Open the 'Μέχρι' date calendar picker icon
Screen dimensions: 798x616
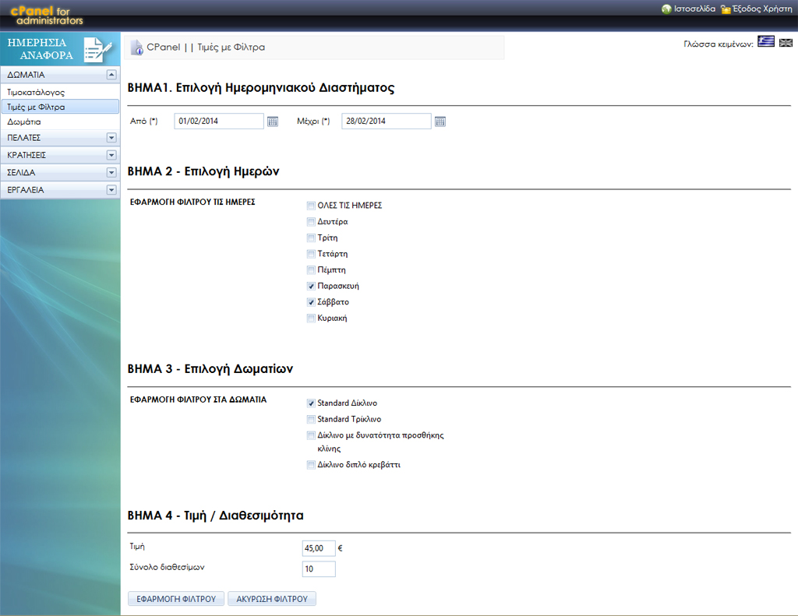[440, 121]
